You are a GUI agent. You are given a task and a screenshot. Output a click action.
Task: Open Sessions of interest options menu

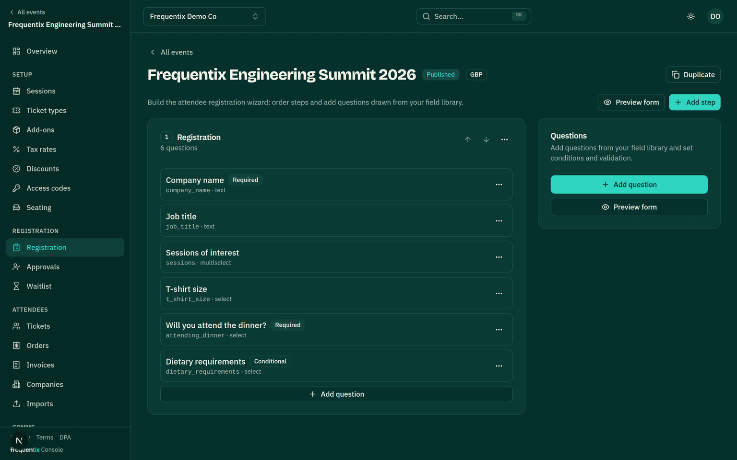click(x=499, y=257)
